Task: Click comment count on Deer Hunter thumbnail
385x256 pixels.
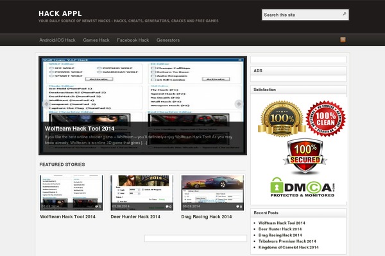Action: coord(168,207)
